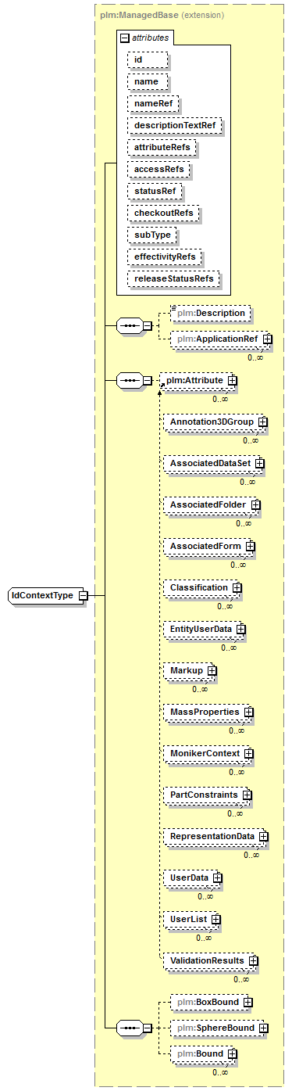Expand the MonikerContext plus box
This screenshot has width=292, height=1091.
tap(248, 753)
